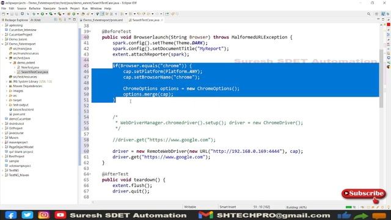Viewport: 391px width, 220px height.
Task: Close the SearchTestCase.java editor tab
Action: 162,20
